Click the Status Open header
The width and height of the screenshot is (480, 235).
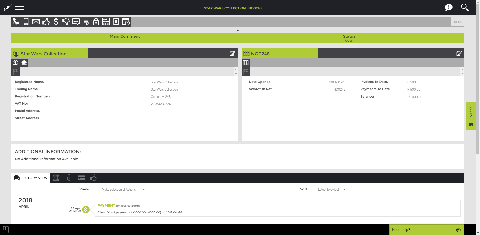(x=349, y=38)
